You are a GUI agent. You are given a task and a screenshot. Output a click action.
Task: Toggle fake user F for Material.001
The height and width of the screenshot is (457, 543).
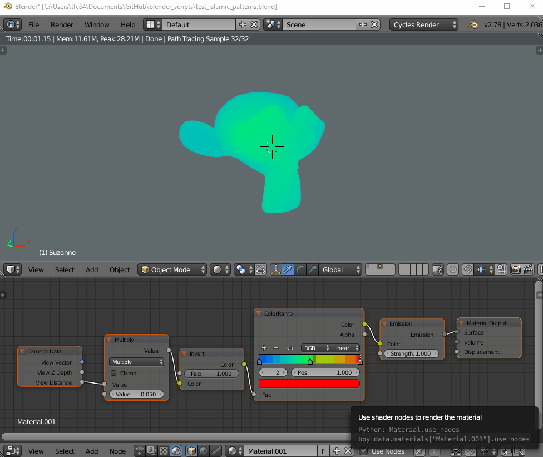[x=323, y=451]
